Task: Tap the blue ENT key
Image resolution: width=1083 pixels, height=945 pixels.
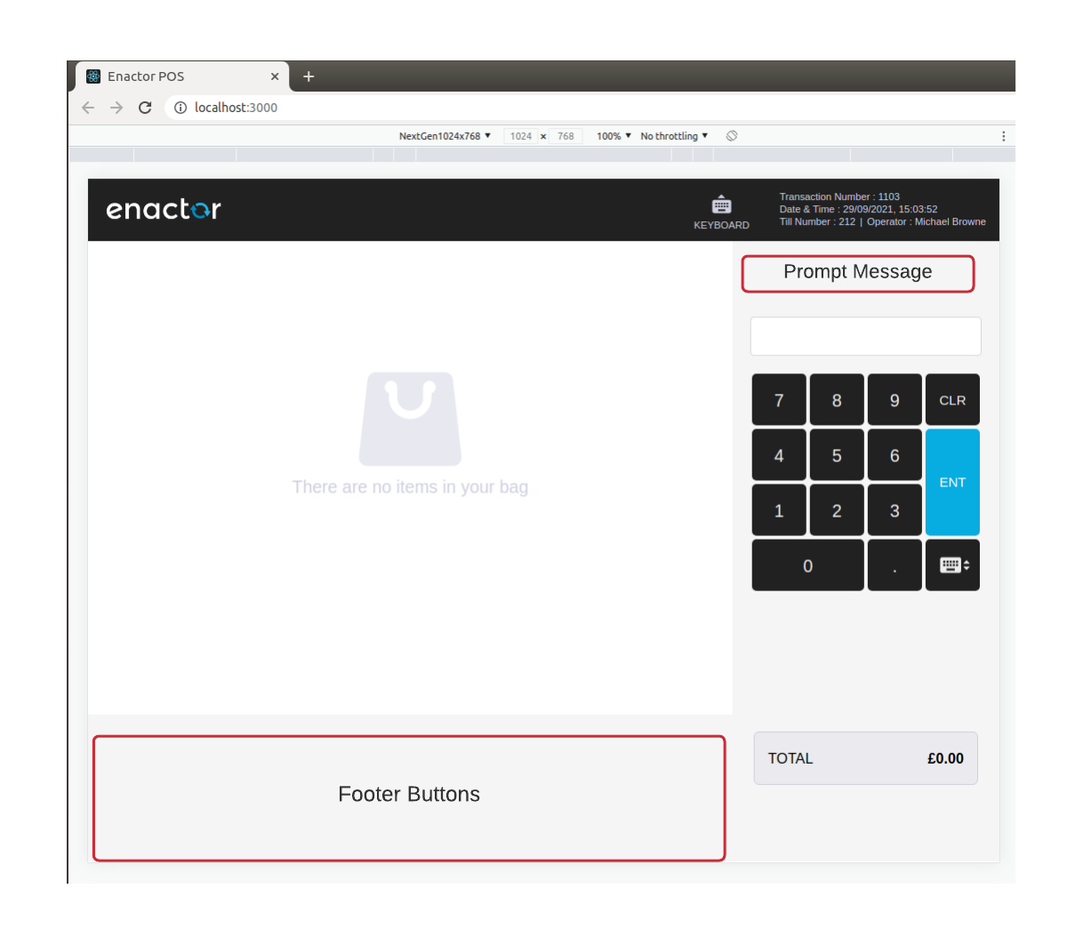Action: pyautogui.click(x=952, y=482)
